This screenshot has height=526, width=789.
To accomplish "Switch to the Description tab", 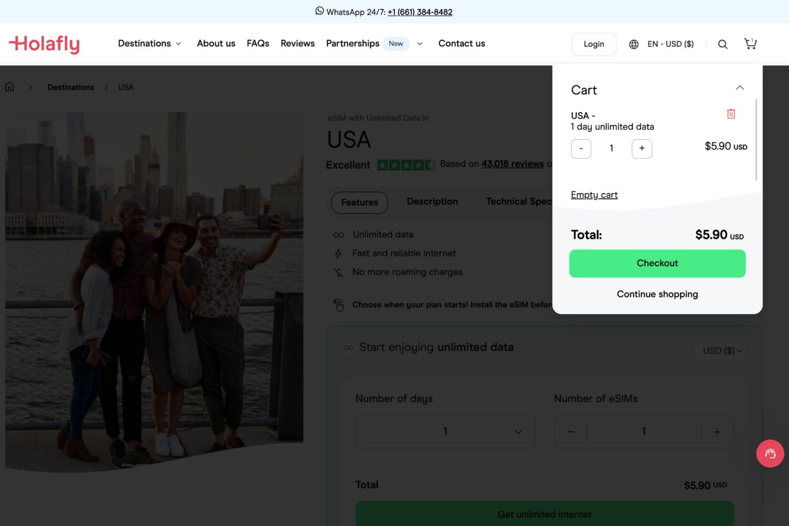I will pos(432,202).
